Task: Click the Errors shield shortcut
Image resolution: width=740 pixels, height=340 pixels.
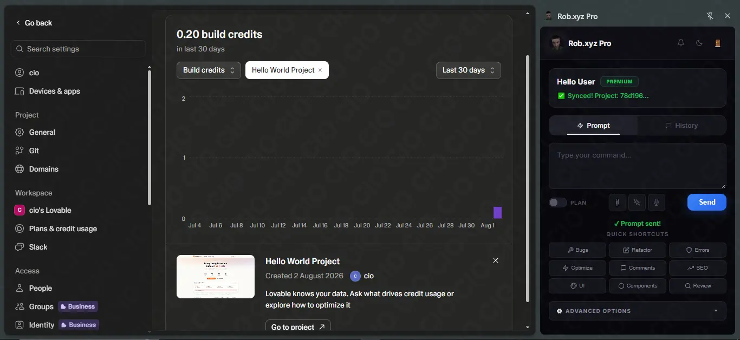Action: pos(698,250)
